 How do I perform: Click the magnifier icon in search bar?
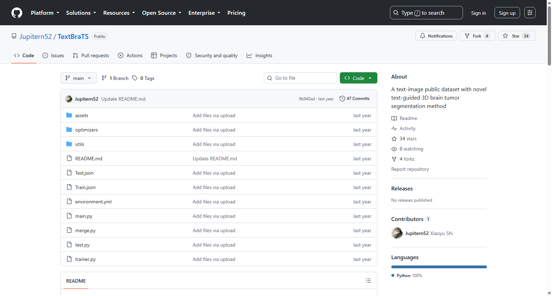[x=396, y=13]
